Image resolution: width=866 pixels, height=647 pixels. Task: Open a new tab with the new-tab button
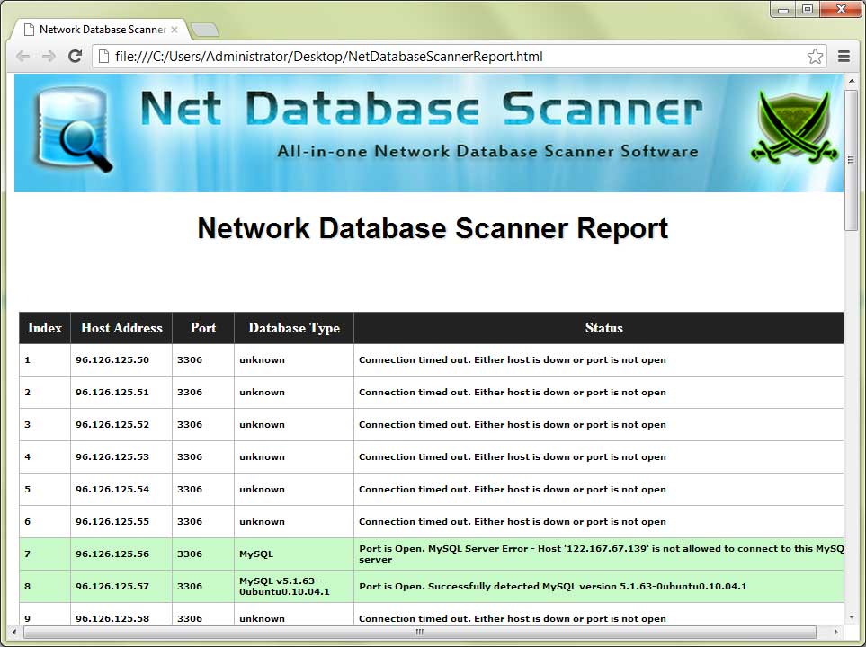205,30
